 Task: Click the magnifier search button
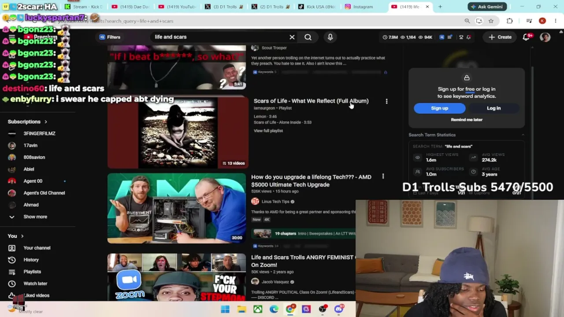308,37
